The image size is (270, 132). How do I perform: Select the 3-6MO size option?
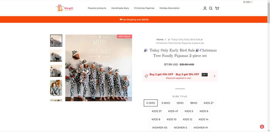point(166,103)
